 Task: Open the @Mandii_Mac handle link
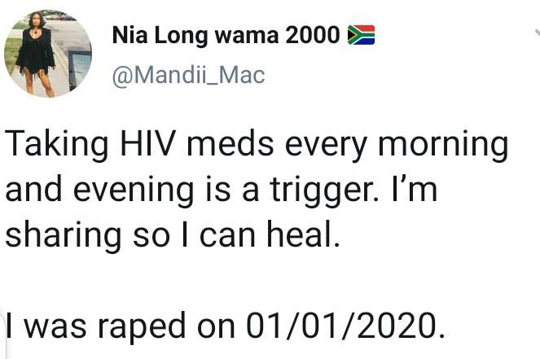pos(187,76)
